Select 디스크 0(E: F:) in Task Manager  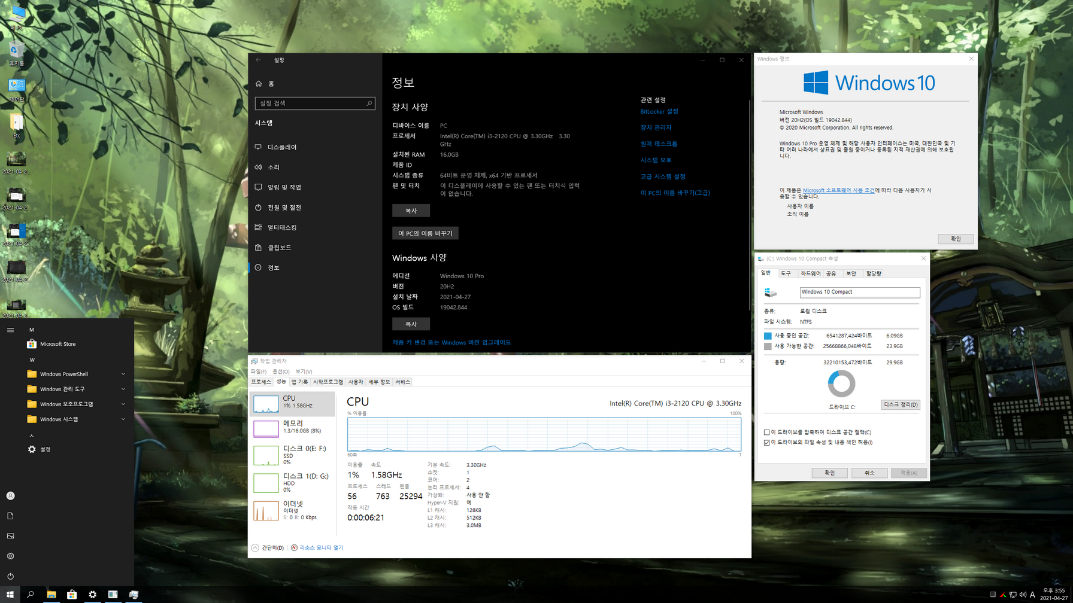[x=292, y=455]
